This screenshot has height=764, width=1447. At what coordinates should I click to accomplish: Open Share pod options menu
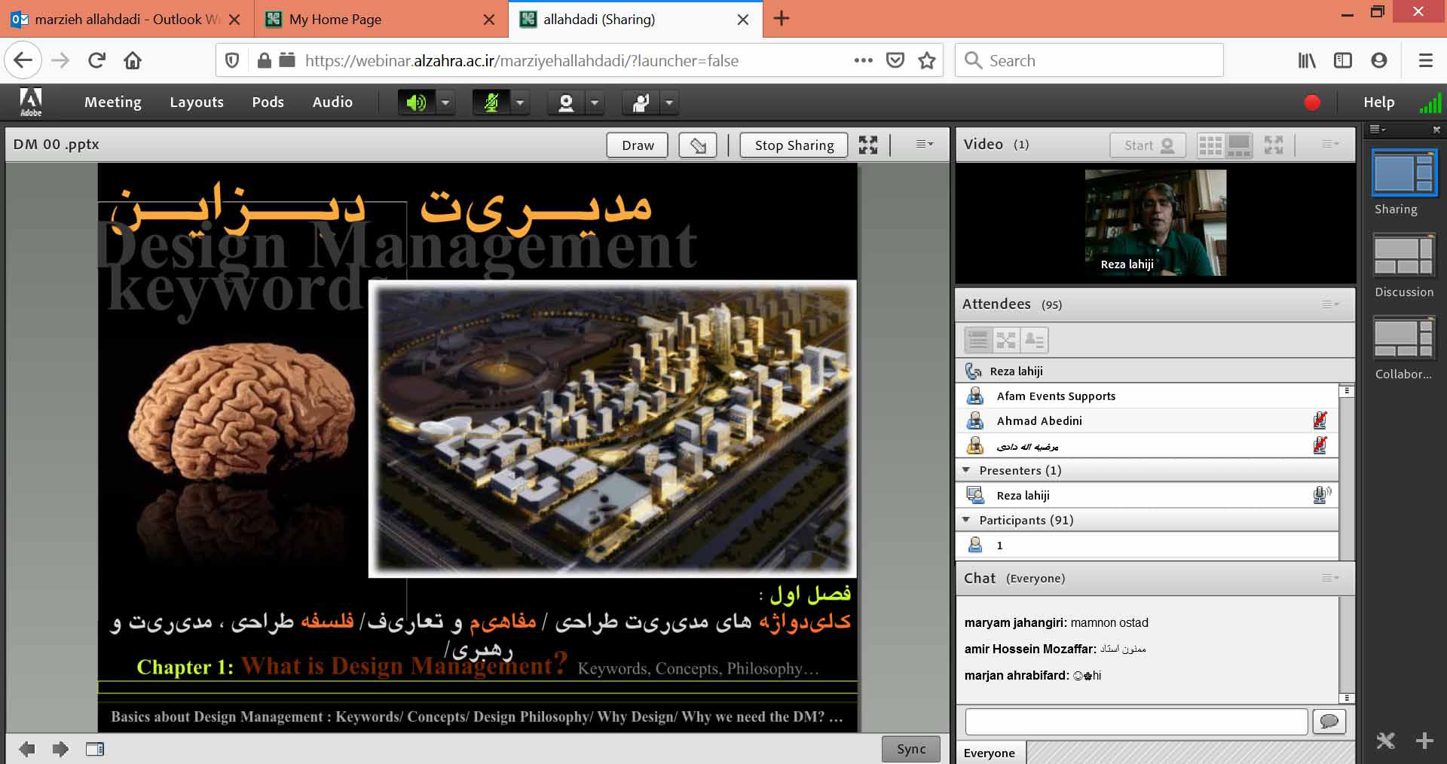click(924, 145)
